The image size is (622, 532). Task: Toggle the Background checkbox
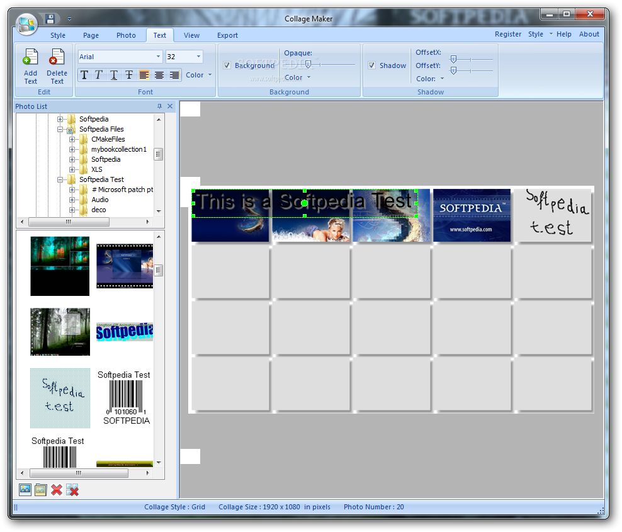[227, 65]
